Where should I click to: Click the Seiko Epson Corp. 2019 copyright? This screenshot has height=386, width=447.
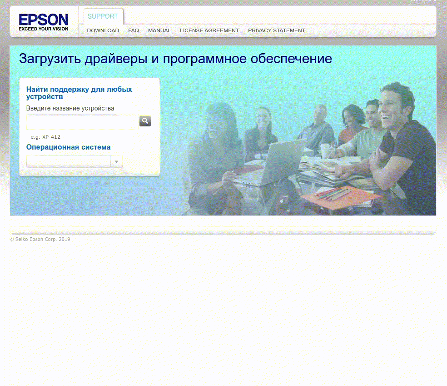pos(40,239)
